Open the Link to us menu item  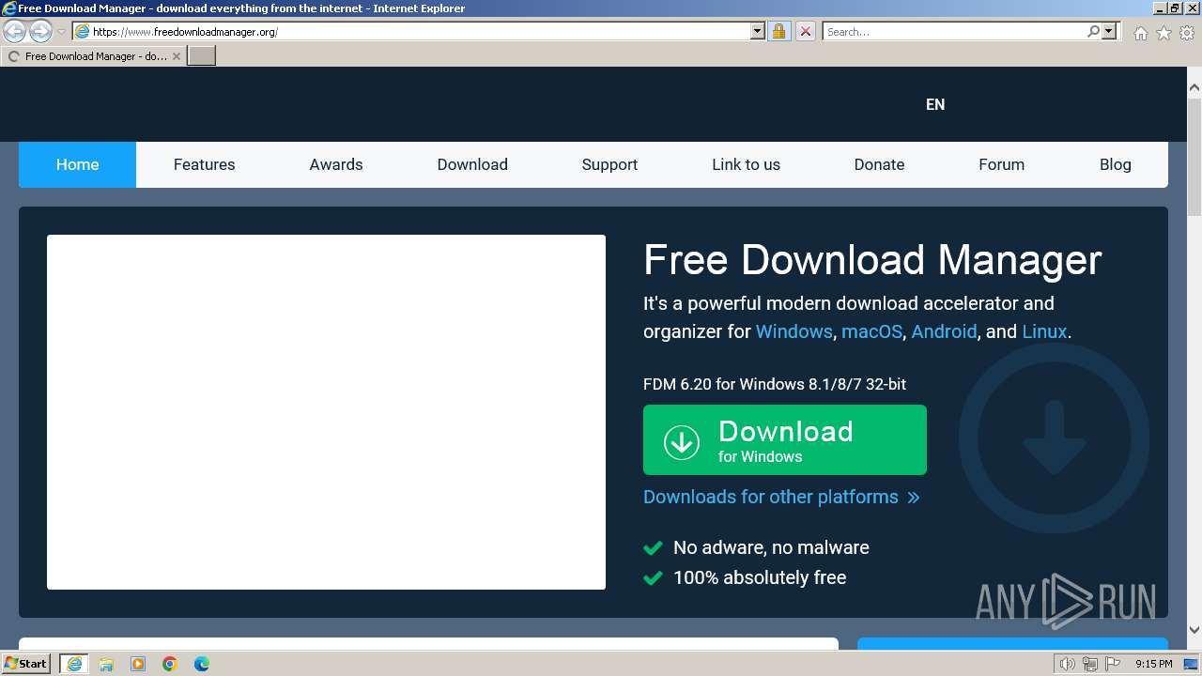tap(746, 164)
